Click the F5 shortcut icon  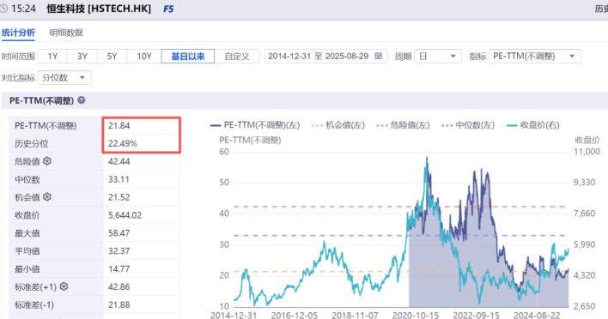click(168, 9)
